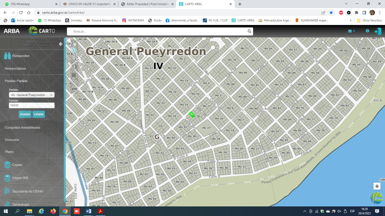Viewport: 385px width, 216px height.
Task: Collapse sidebar with the left arrow
Action: 61,44
